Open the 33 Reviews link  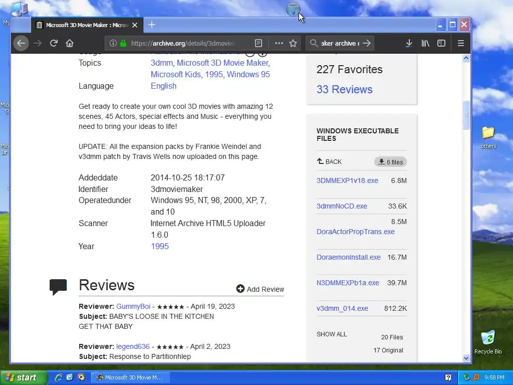point(344,89)
